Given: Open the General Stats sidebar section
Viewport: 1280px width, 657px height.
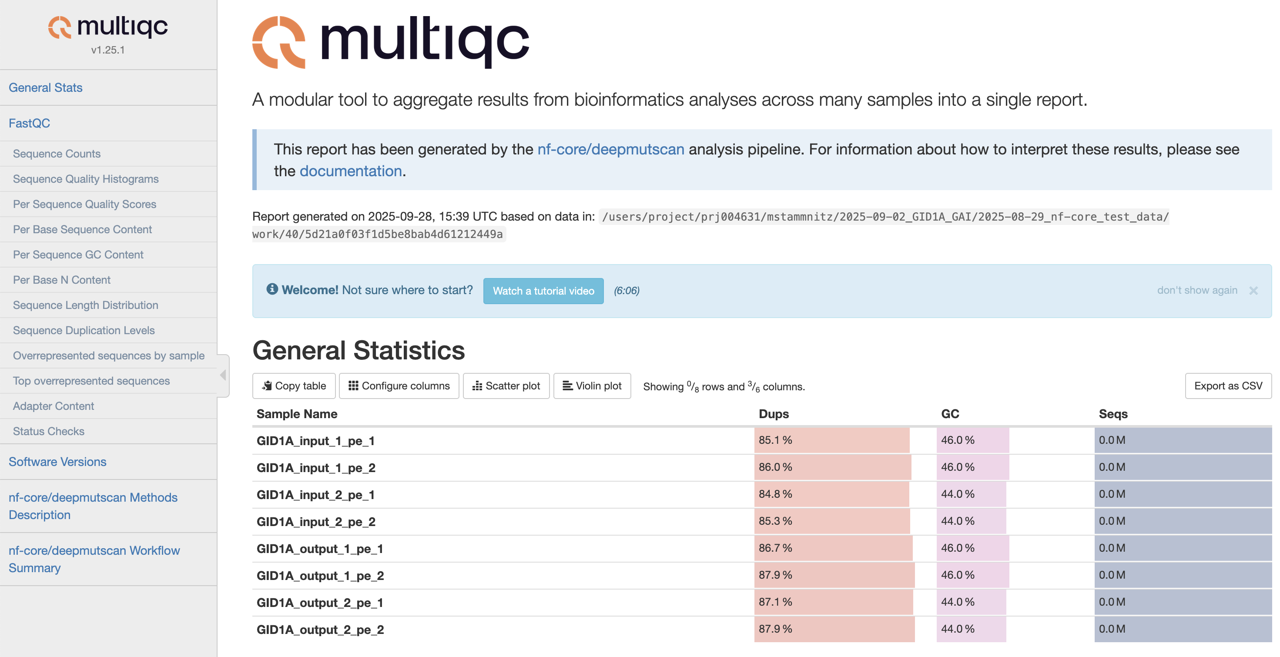Looking at the screenshot, I should 46,87.
